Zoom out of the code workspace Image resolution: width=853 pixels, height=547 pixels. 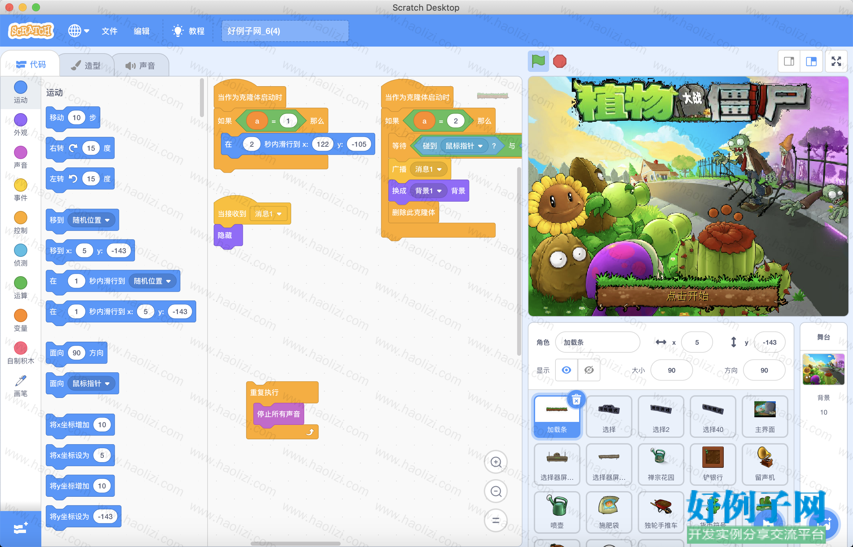(496, 491)
